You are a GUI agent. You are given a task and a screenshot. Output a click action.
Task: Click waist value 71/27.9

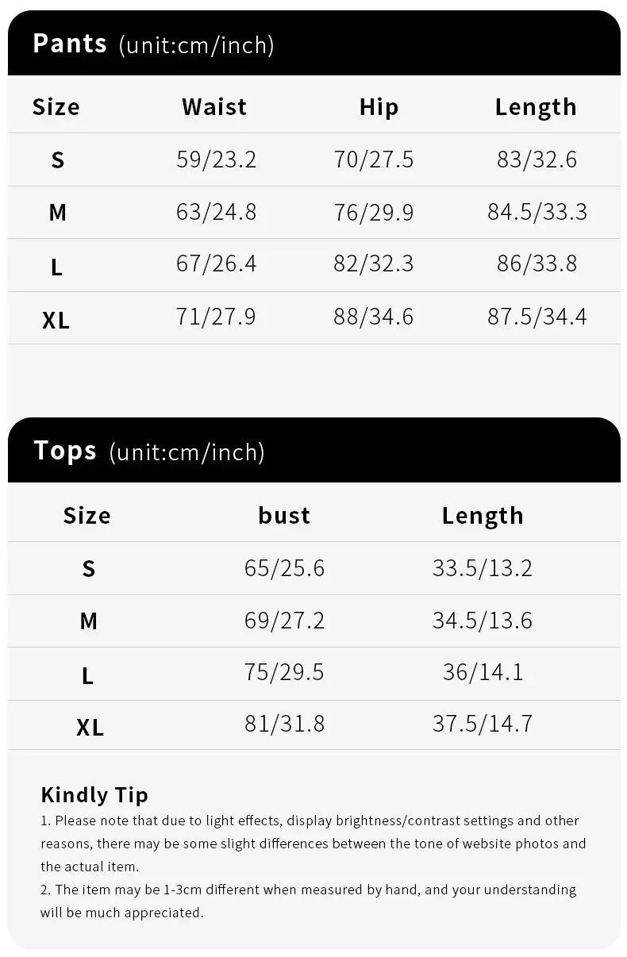[x=216, y=316]
